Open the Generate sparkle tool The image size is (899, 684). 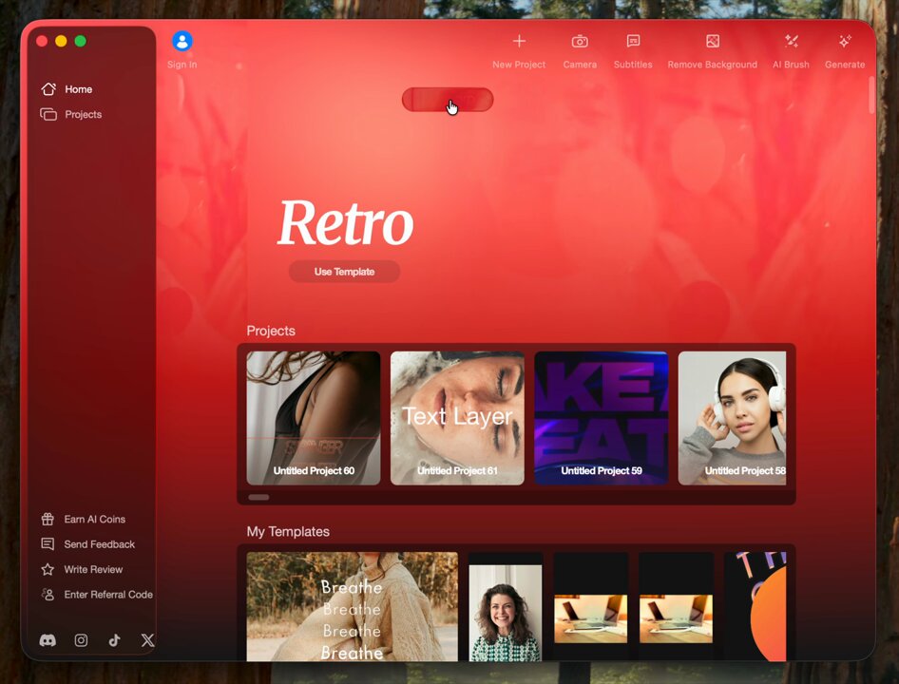[845, 41]
